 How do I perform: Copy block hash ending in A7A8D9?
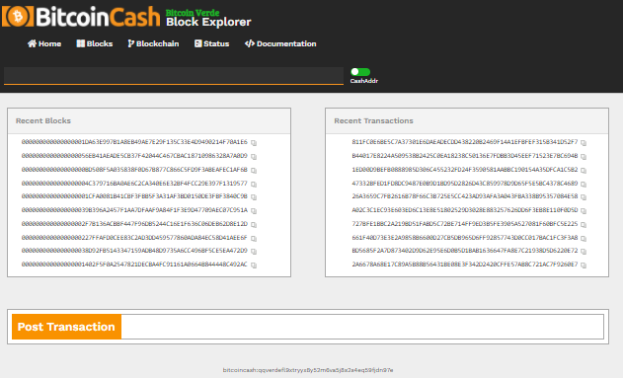pyautogui.click(x=254, y=157)
